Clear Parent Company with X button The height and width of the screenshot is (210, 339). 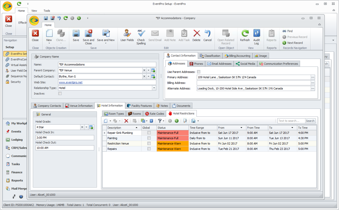coord(144,70)
